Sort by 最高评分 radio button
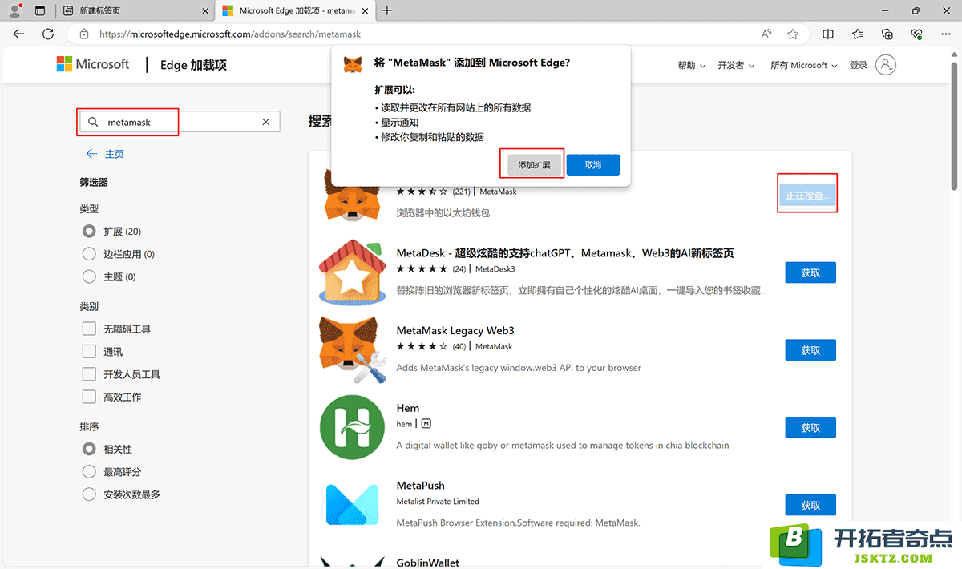Screen dimensions: 962x569 pyautogui.click(x=89, y=472)
